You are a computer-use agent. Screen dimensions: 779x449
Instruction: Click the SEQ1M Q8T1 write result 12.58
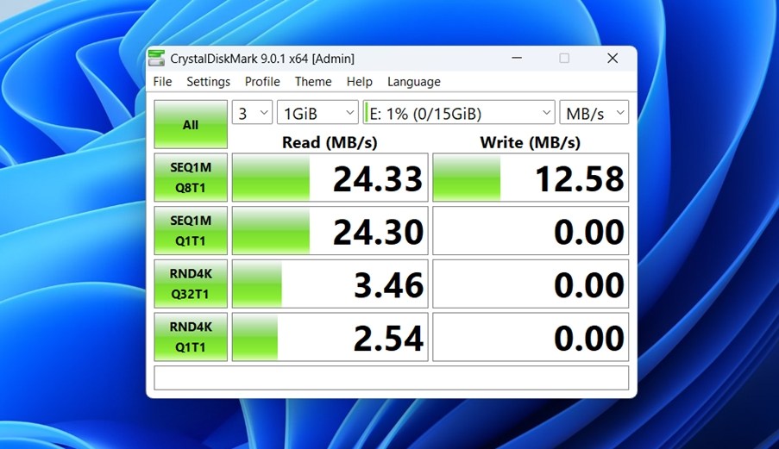pos(531,178)
